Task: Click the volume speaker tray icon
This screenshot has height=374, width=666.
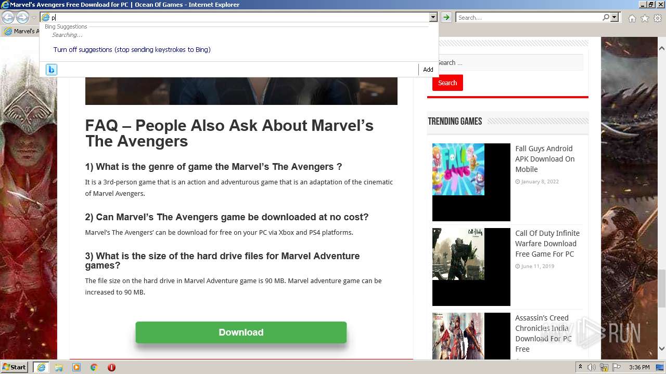Action: [592, 367]
